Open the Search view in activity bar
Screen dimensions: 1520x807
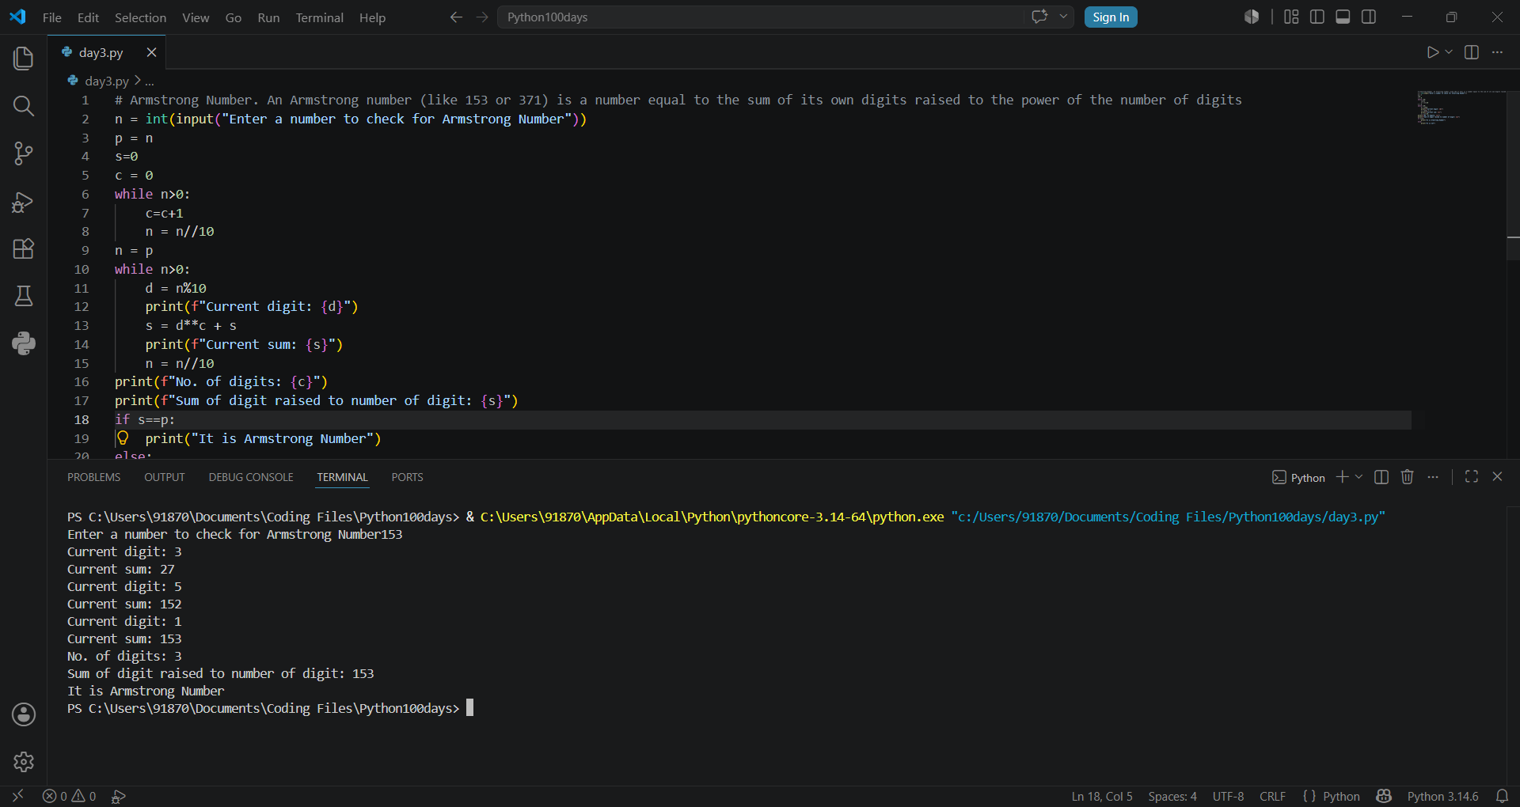click(x=24, y=106)
